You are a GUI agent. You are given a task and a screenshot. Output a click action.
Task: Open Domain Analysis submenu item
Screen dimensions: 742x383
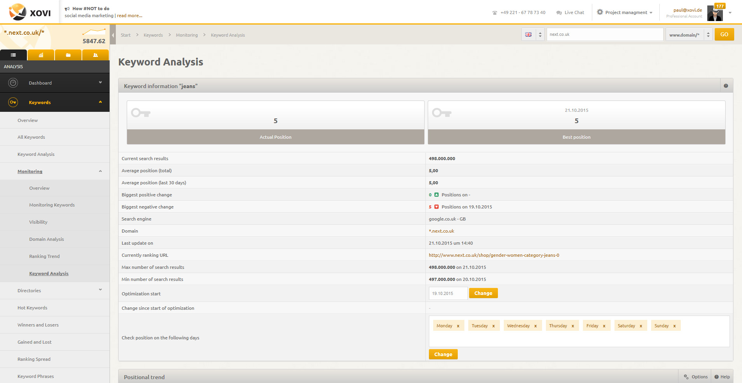pos(46,239)
